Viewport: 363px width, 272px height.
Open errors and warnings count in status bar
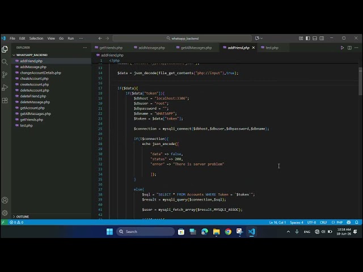tap(16, 222)
